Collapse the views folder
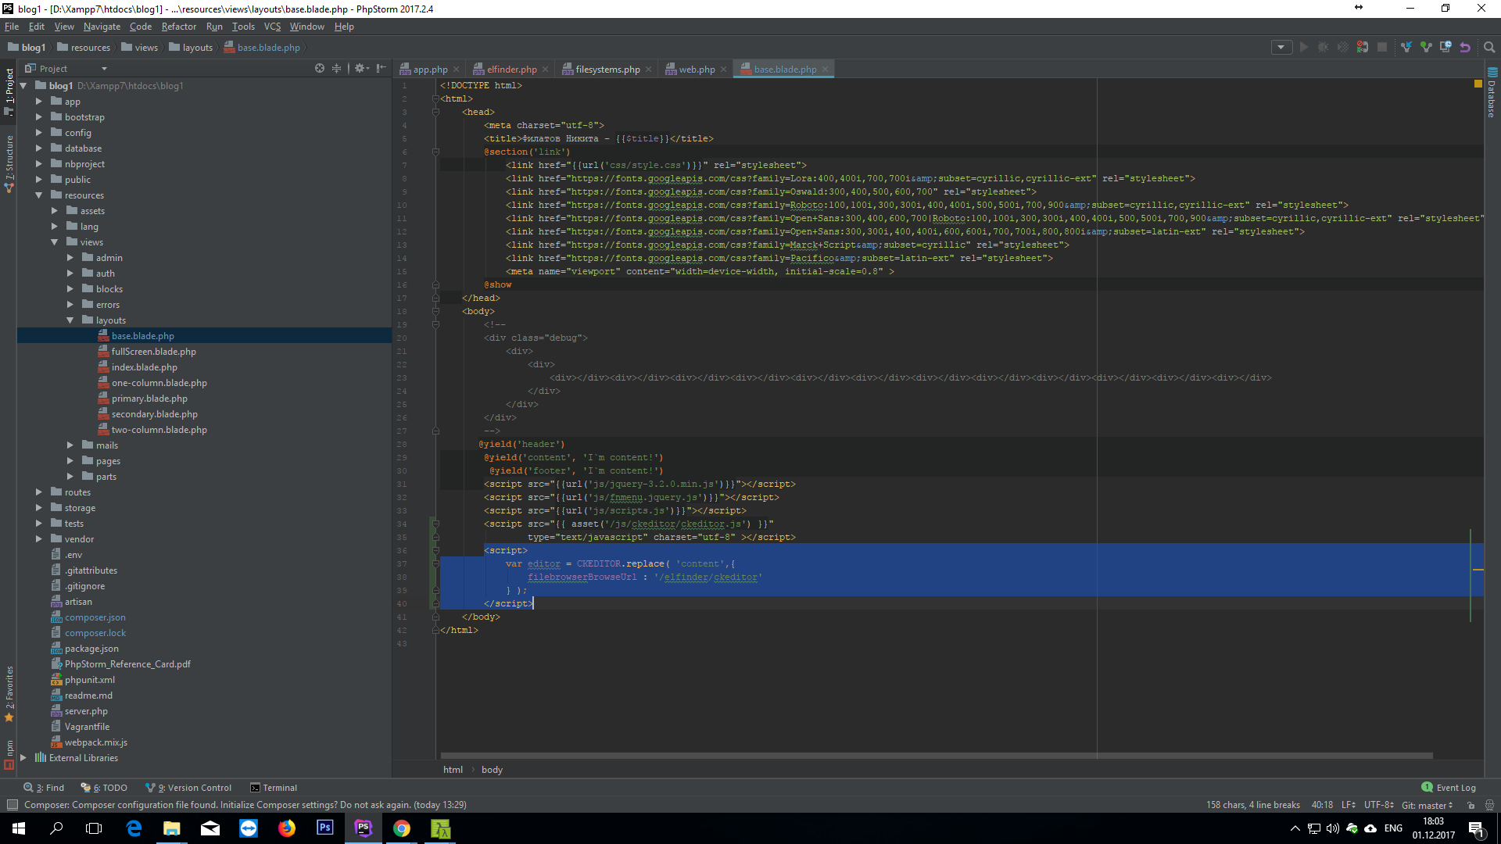The image size is (1501, 844). click(54, 242)
